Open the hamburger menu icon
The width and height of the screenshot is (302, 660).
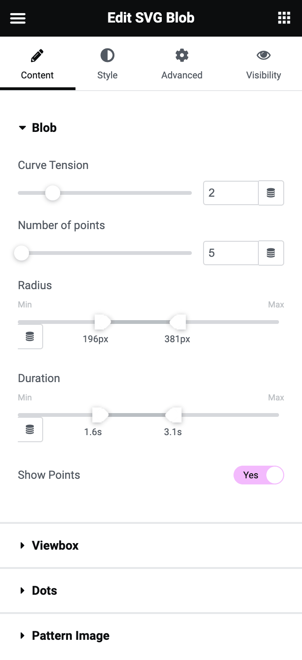[18, 18]
